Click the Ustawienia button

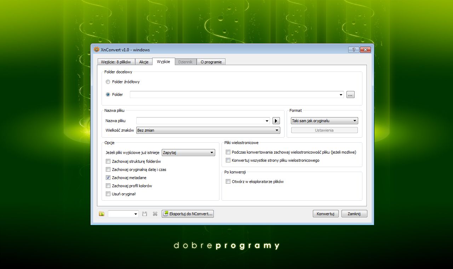(324, 130)
